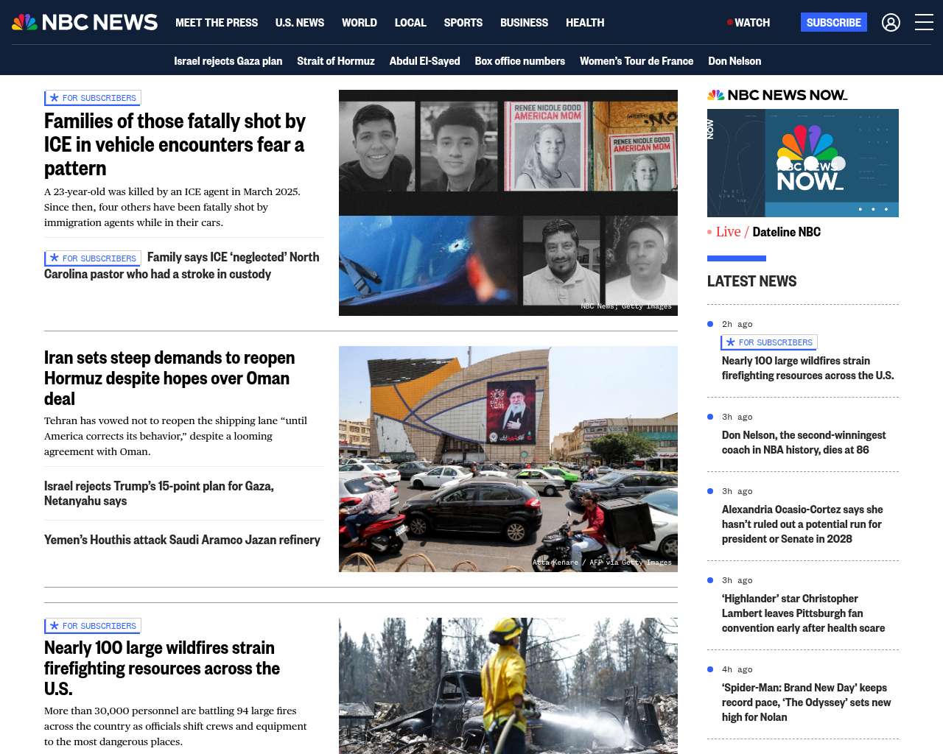The image size is (943, 754).
Task: Open the Business section
Action: tap(524, 23)
